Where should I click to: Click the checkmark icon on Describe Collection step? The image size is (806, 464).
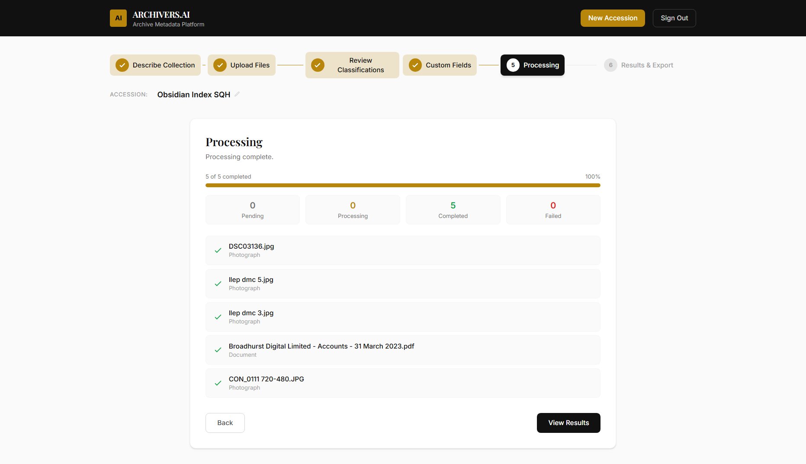pyautogui.click(x=122, y=65)
